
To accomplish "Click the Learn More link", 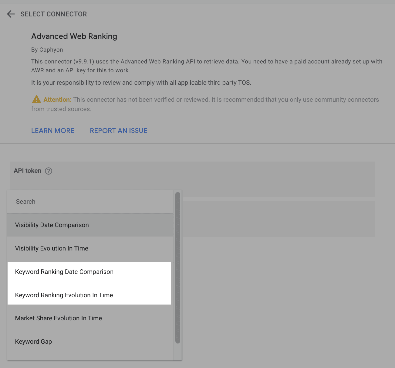I will (x=53, y=131).
